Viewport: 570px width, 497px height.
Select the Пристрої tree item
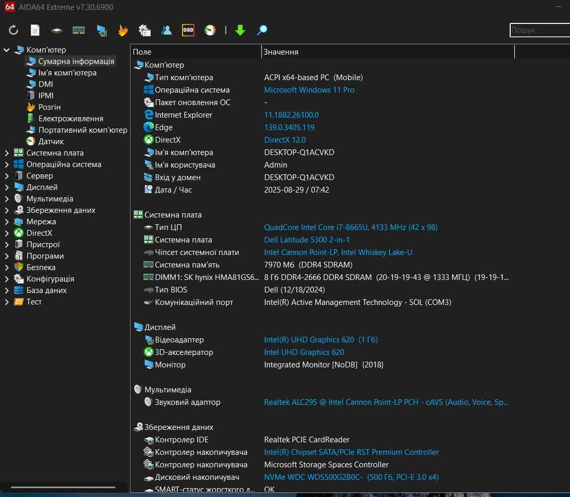43,245
